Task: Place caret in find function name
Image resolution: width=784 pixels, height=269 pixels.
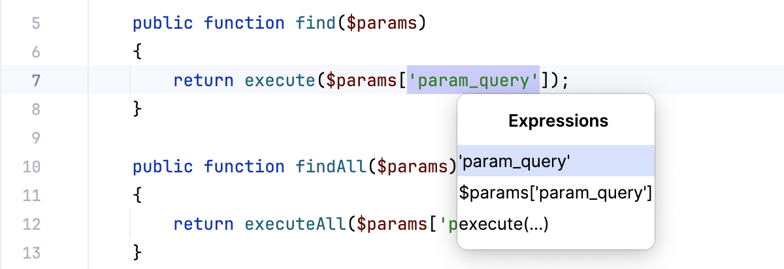Action: click(x=315, y=24)
